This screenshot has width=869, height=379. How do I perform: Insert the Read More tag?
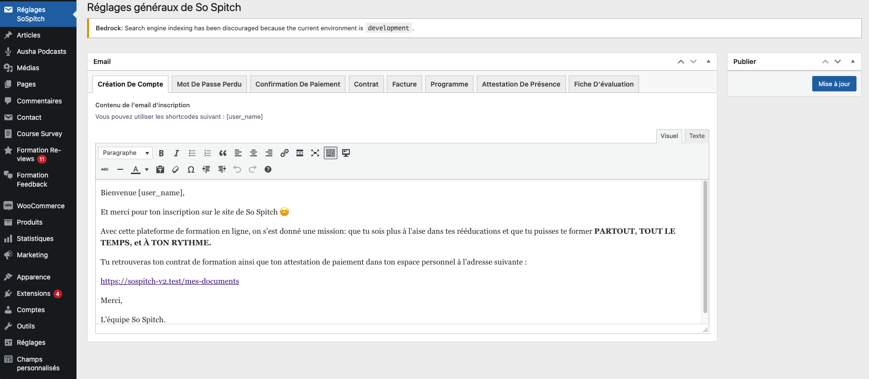point(300,153)
